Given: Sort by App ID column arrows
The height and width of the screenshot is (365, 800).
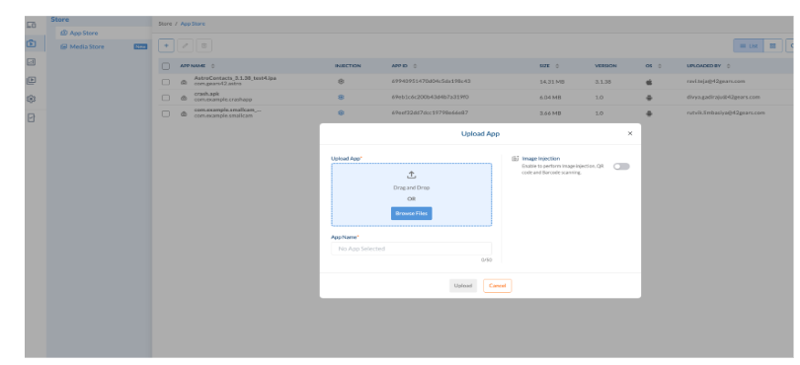Looking at the screenshot, I should (x=415, y=66).
